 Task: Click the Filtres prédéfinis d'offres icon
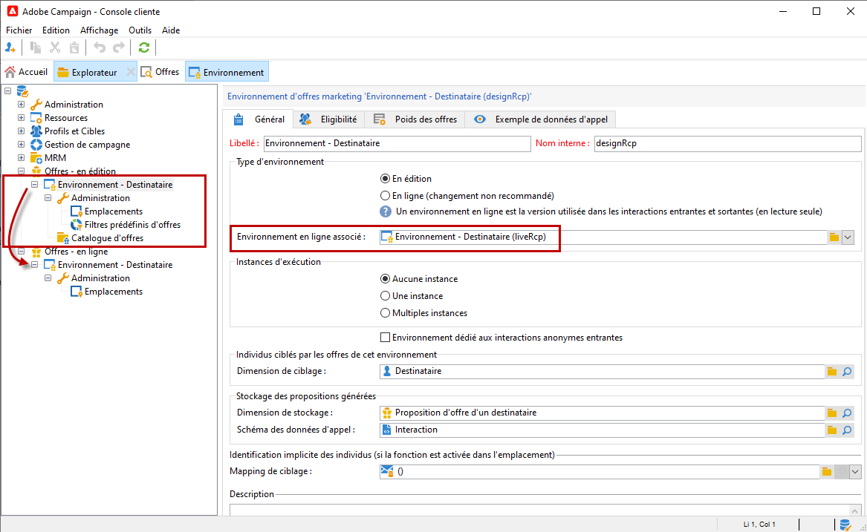click(77, 225)
